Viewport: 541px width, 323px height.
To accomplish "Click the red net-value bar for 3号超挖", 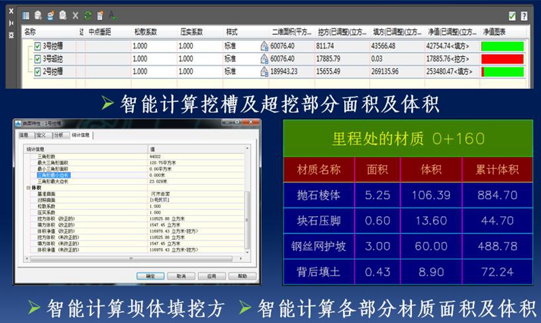I will coord(502,59).
